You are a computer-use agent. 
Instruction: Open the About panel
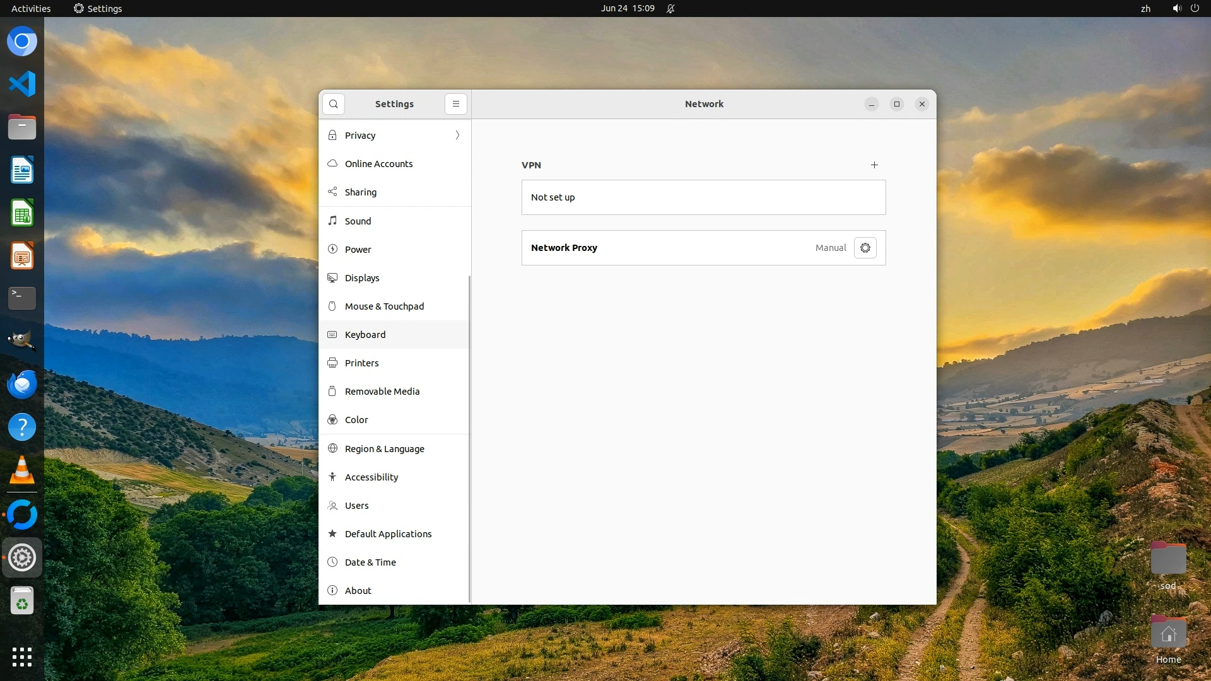[358, 591]
